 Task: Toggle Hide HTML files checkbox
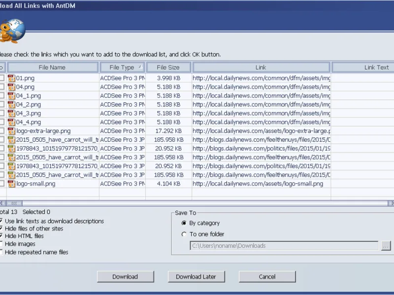1,236
